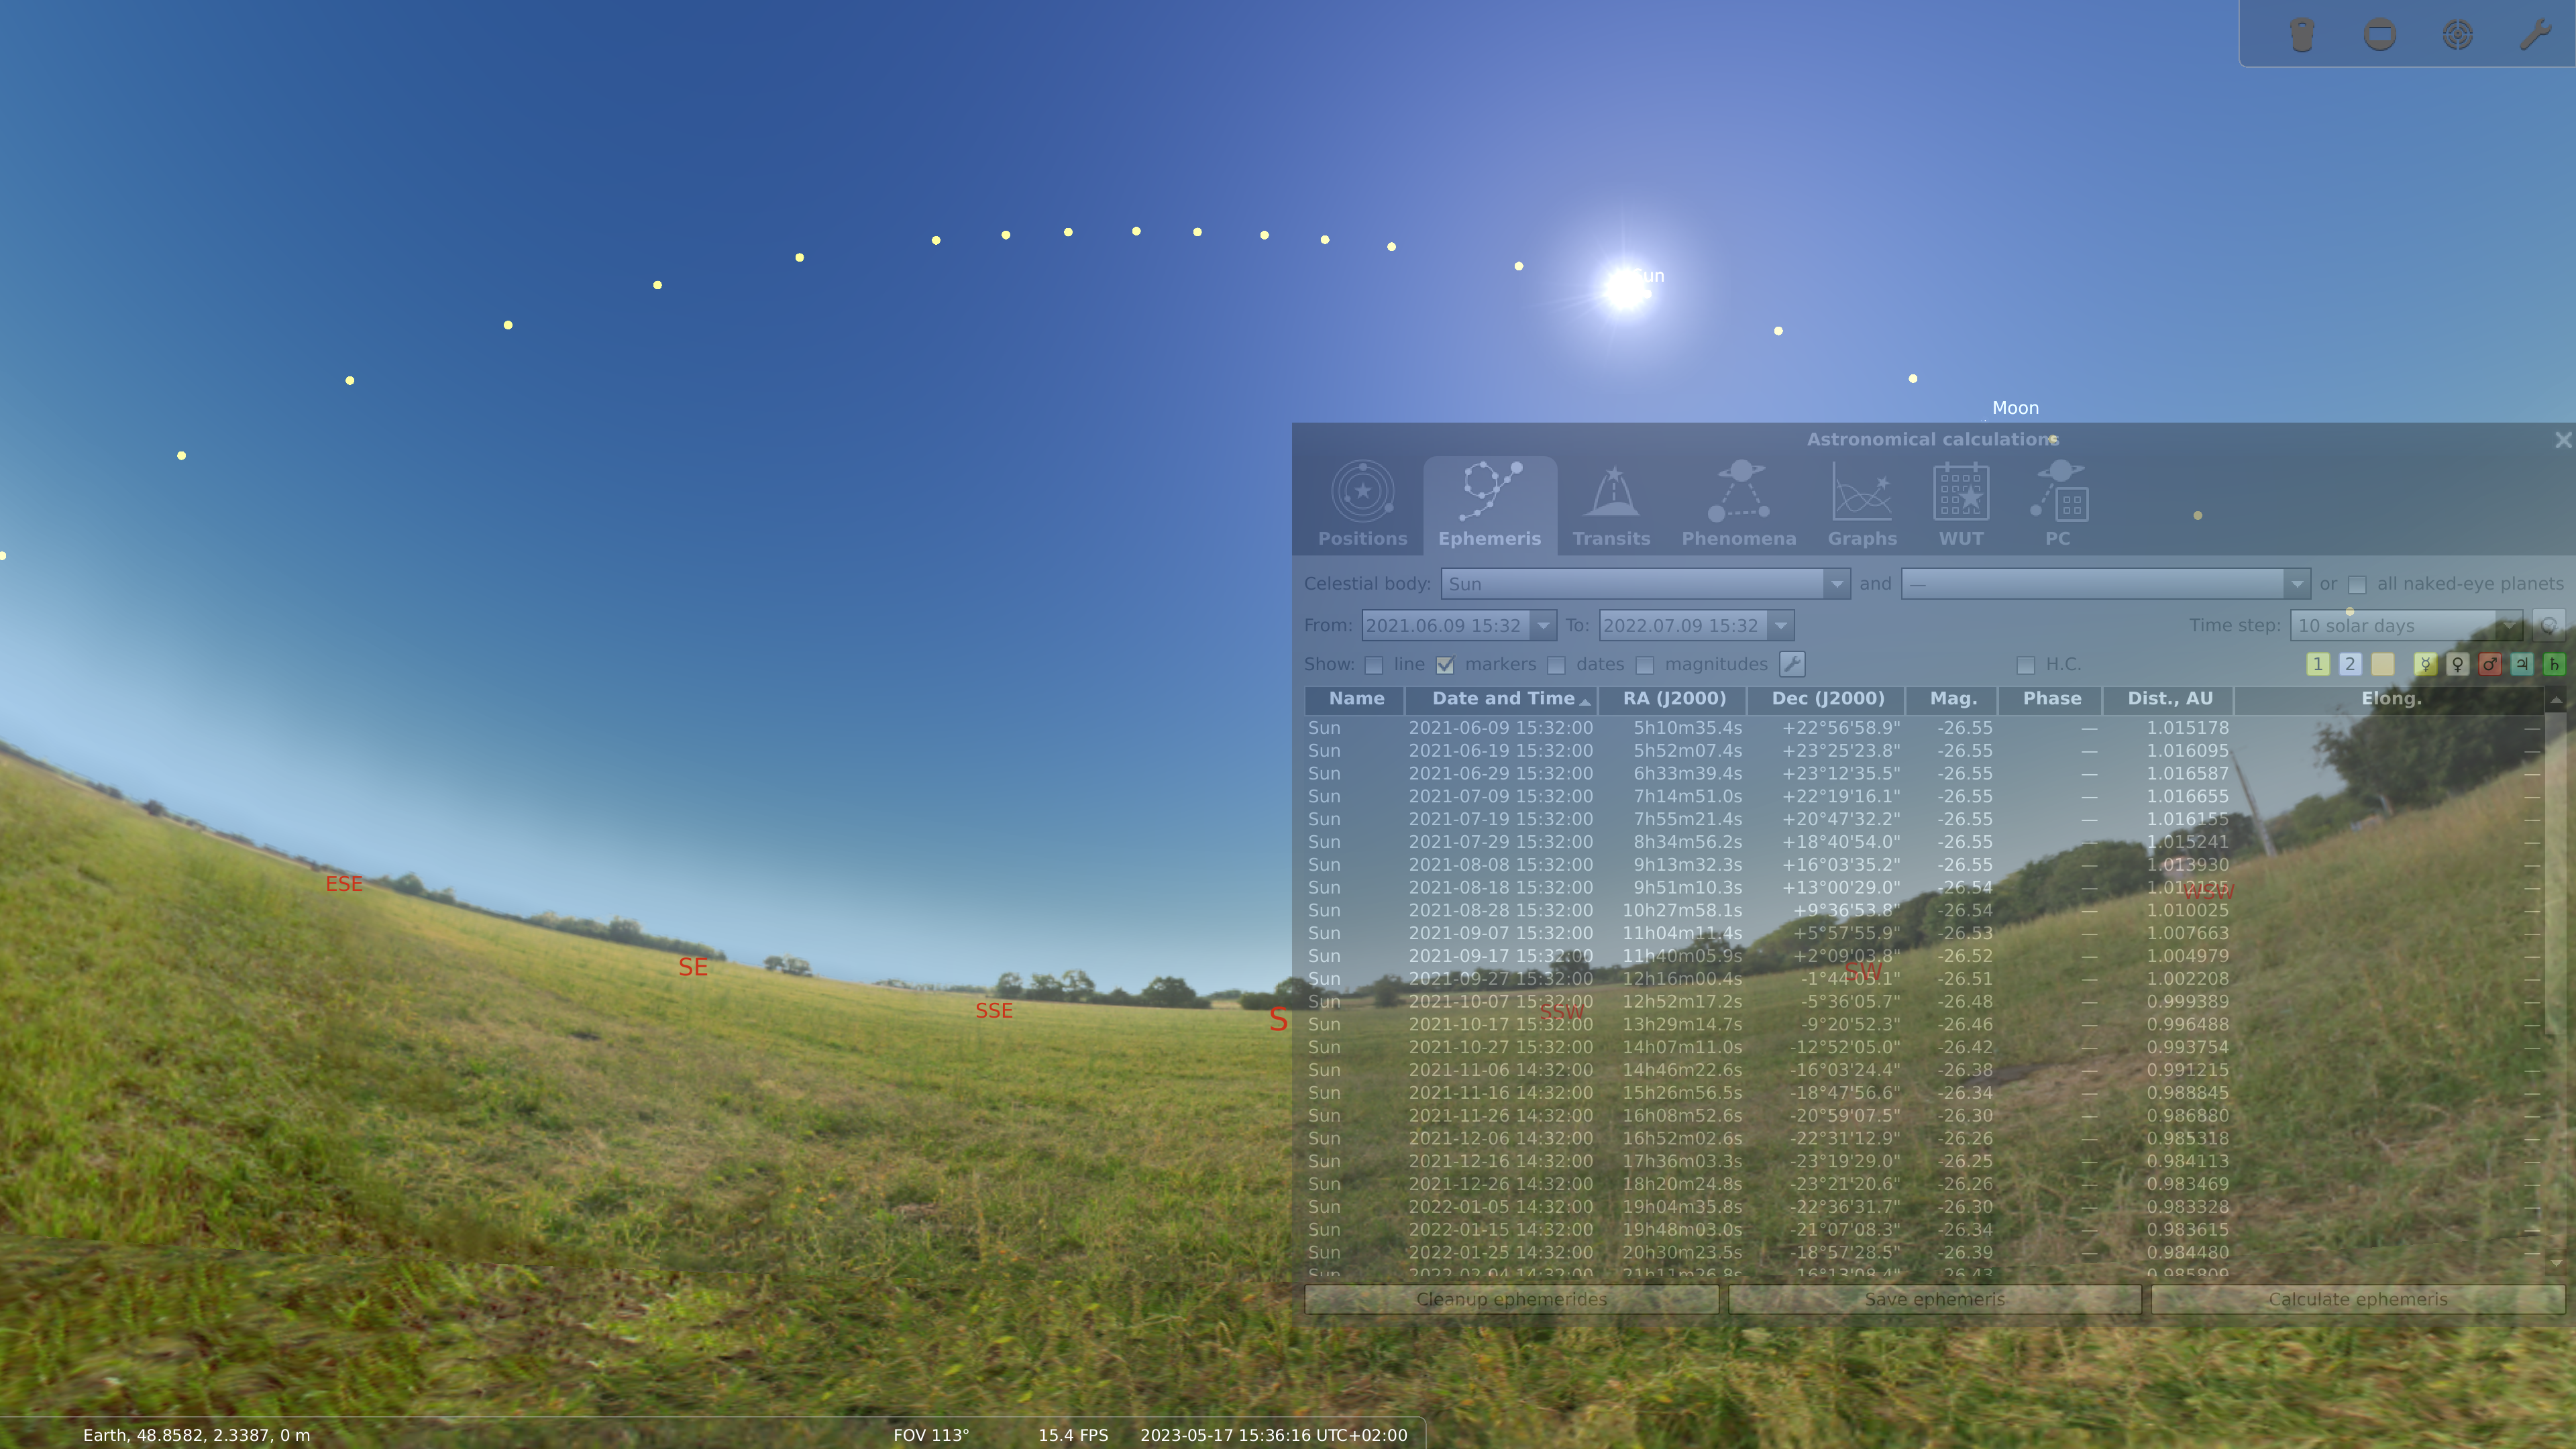Click the blank tan color swatch

click(x=2382, y=664)
